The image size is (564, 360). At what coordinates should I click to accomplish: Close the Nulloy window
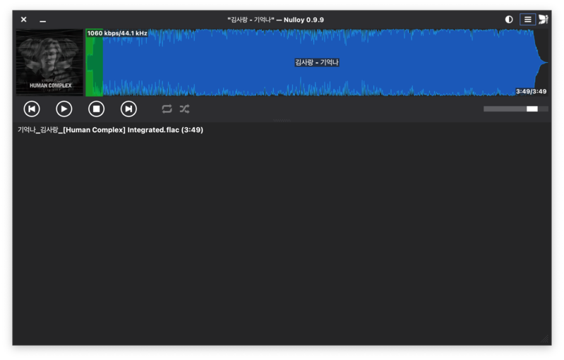tap(24, 20)
